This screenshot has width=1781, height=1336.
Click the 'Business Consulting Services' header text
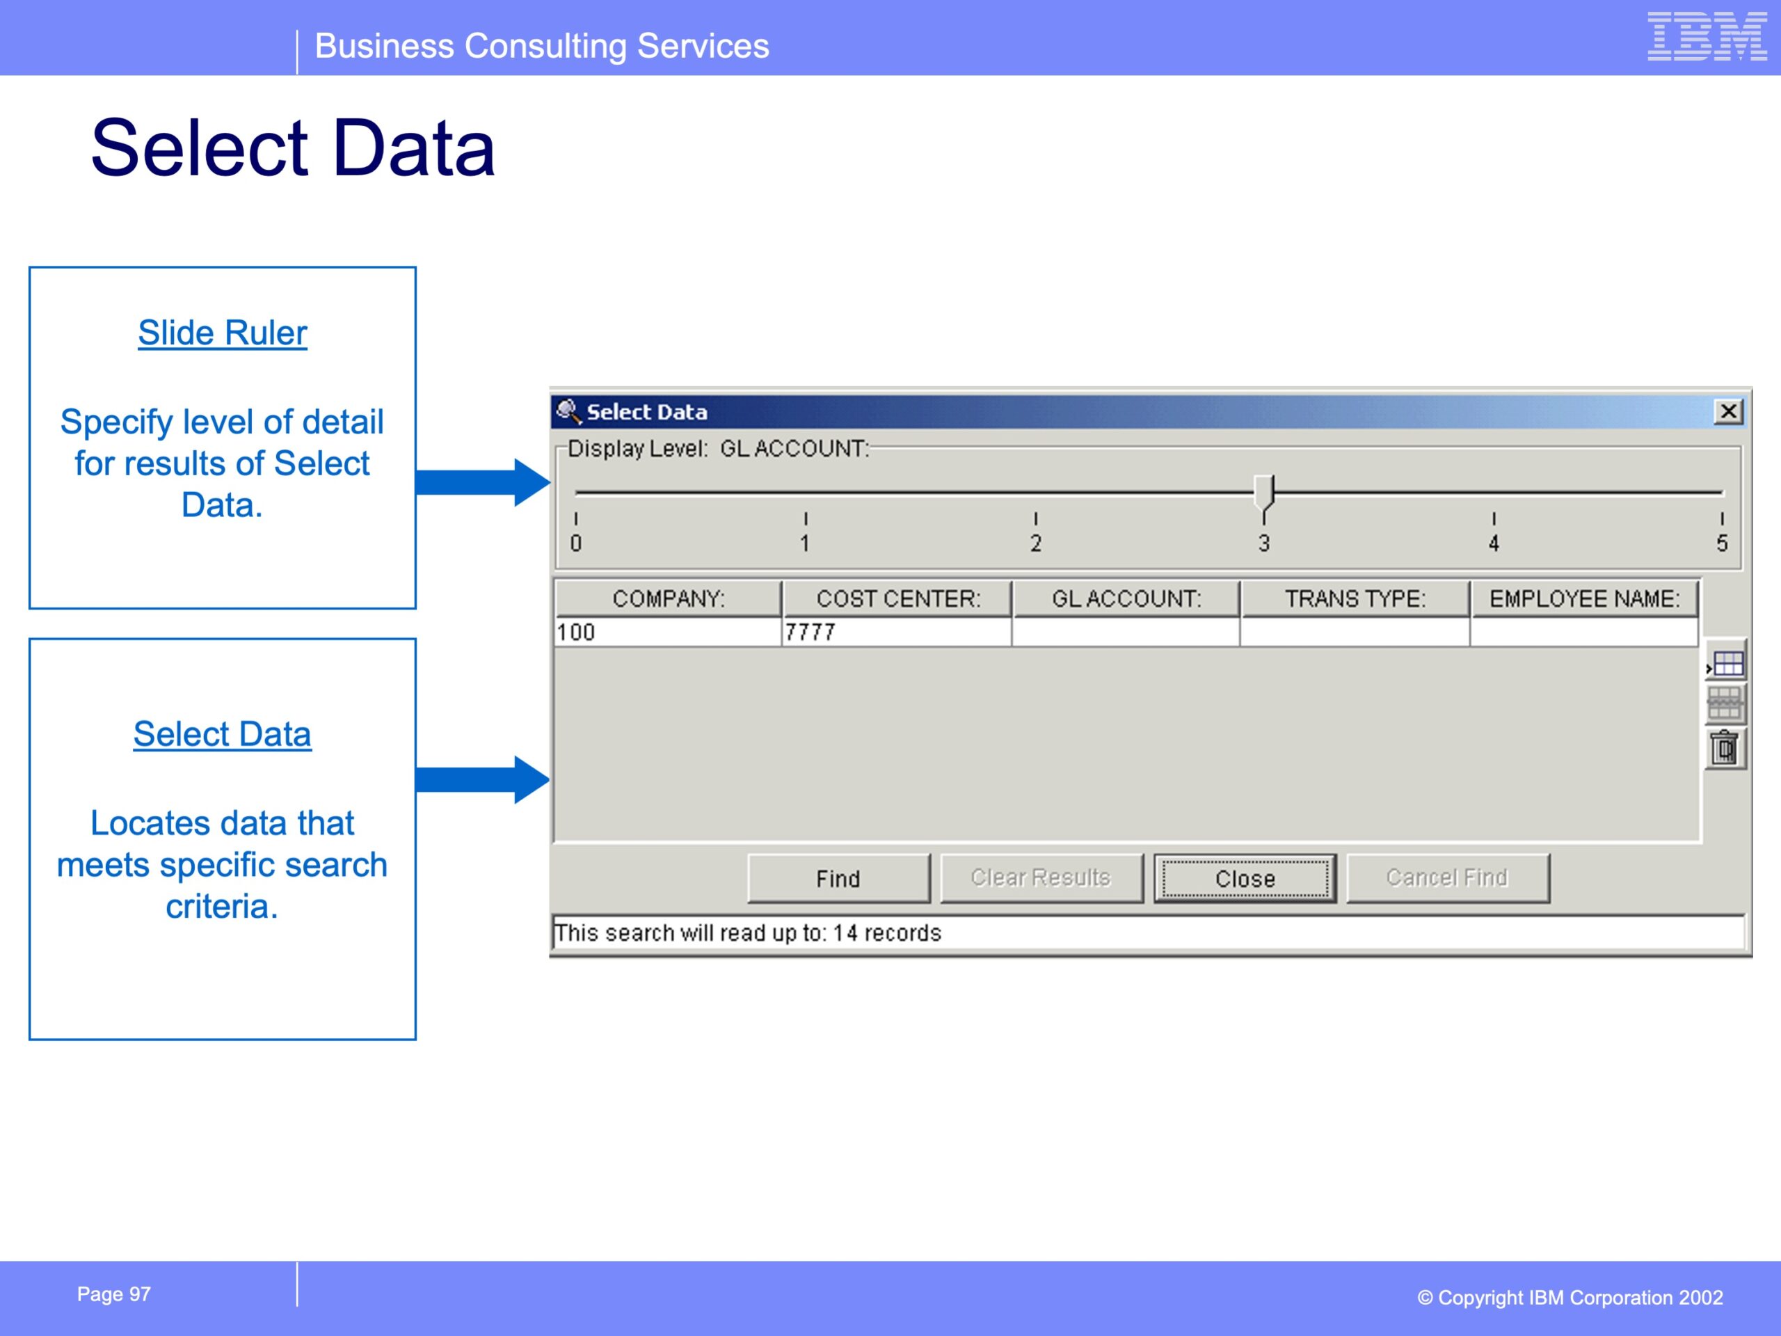[x=542, y=46]
